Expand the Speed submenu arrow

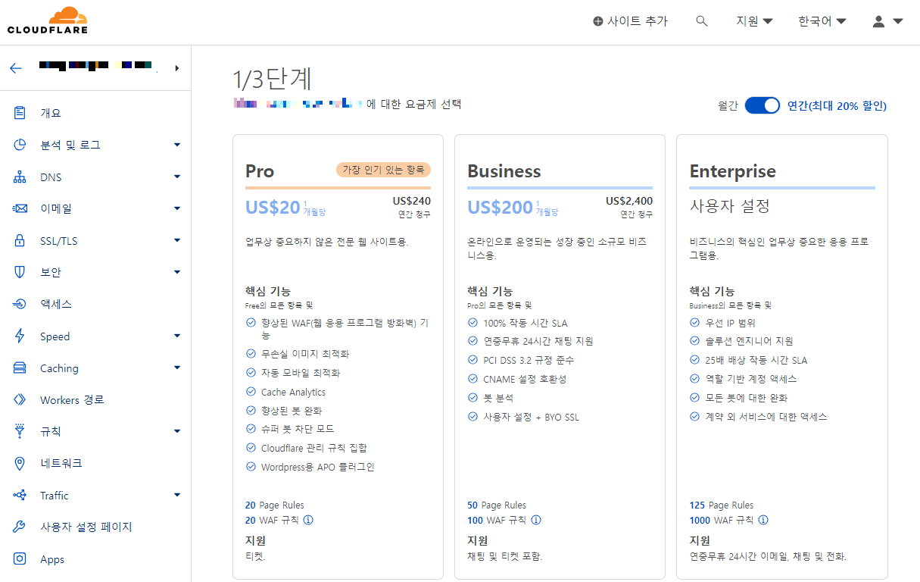(177, 336)
